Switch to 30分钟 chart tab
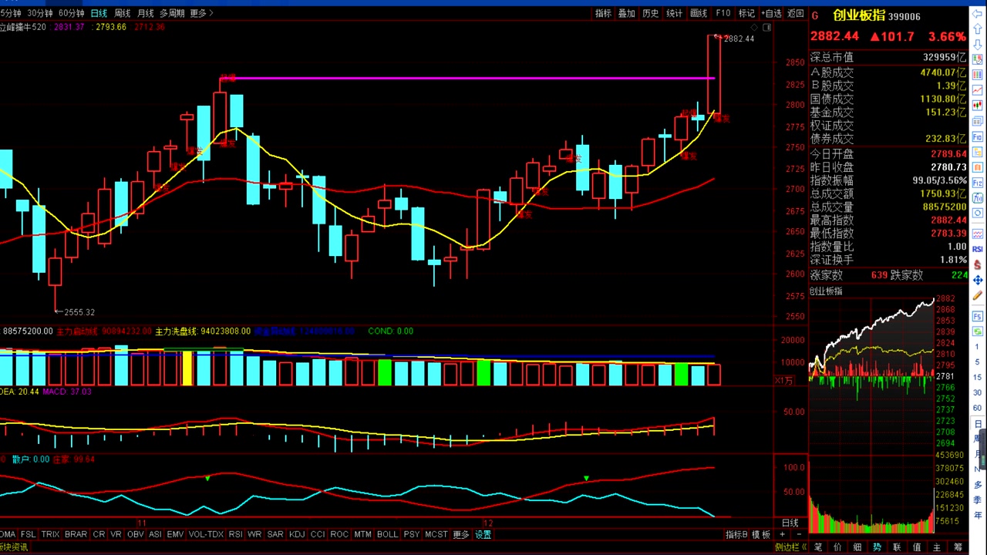Image resolution: width=987 pixels, height=555 pixels. [x=39, y=13]
